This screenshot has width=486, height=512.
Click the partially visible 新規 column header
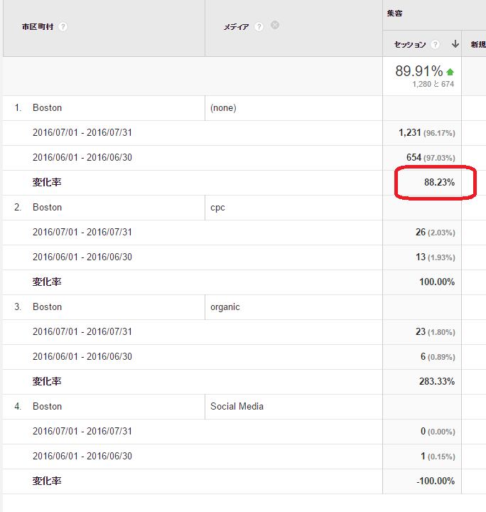point(477,45)
